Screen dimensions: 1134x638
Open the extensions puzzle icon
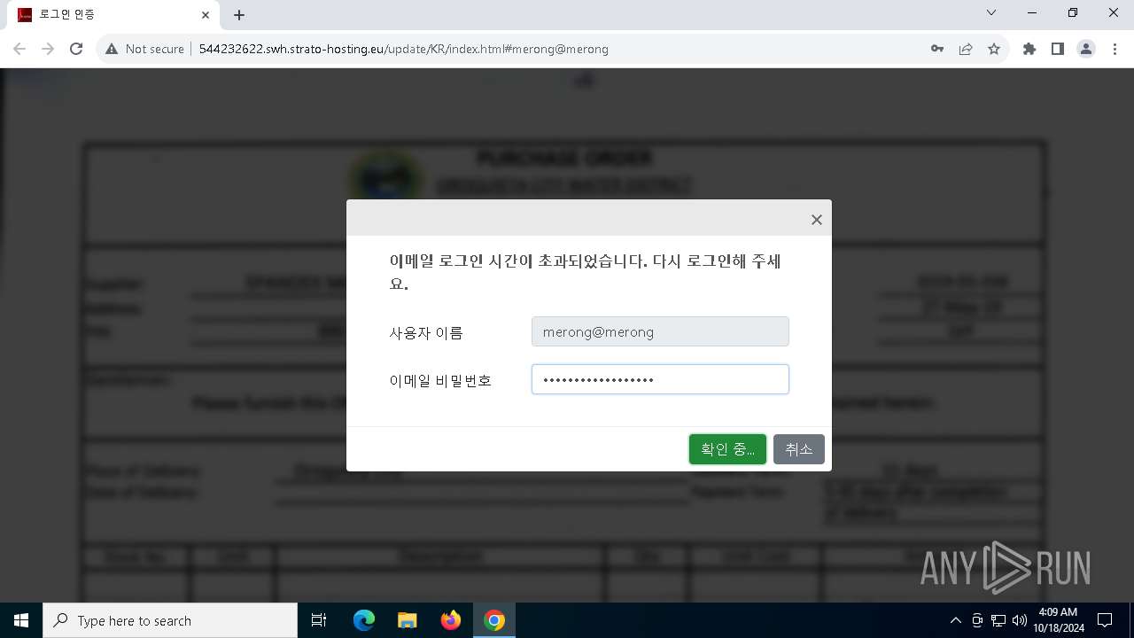1029,49
